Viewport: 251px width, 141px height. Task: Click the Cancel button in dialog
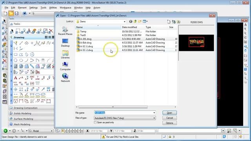(x=169, y=118)
